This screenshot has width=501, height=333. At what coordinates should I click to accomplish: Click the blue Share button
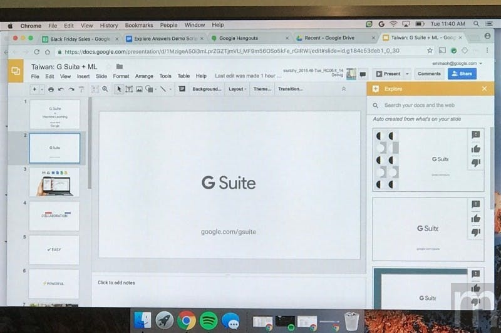click(x=462, y=74)
